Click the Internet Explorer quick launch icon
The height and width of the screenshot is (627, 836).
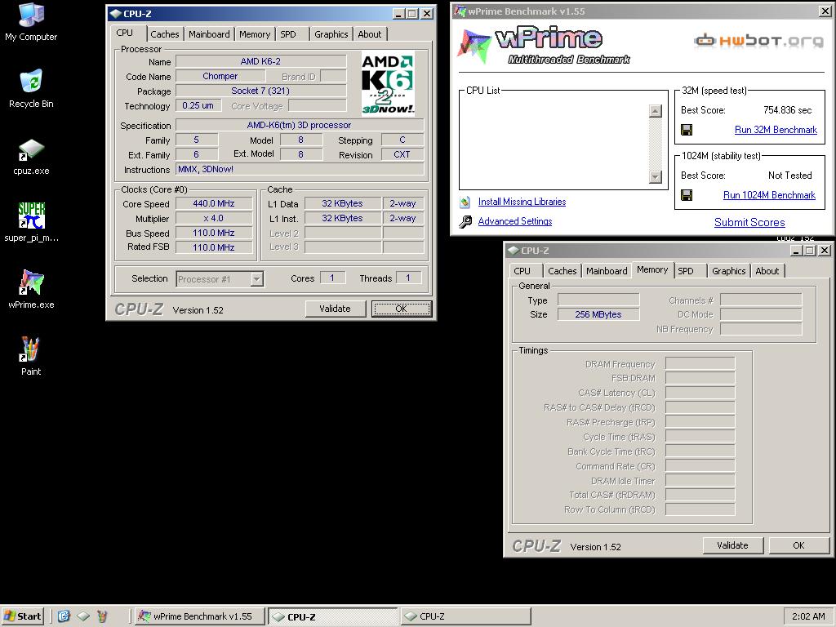tap(64, 616)
